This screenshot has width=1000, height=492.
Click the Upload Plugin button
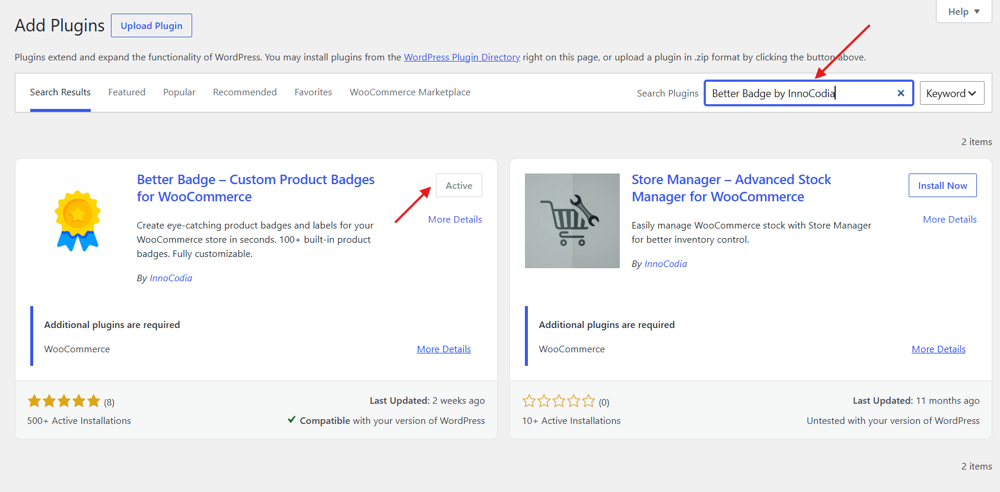[151, 25]
